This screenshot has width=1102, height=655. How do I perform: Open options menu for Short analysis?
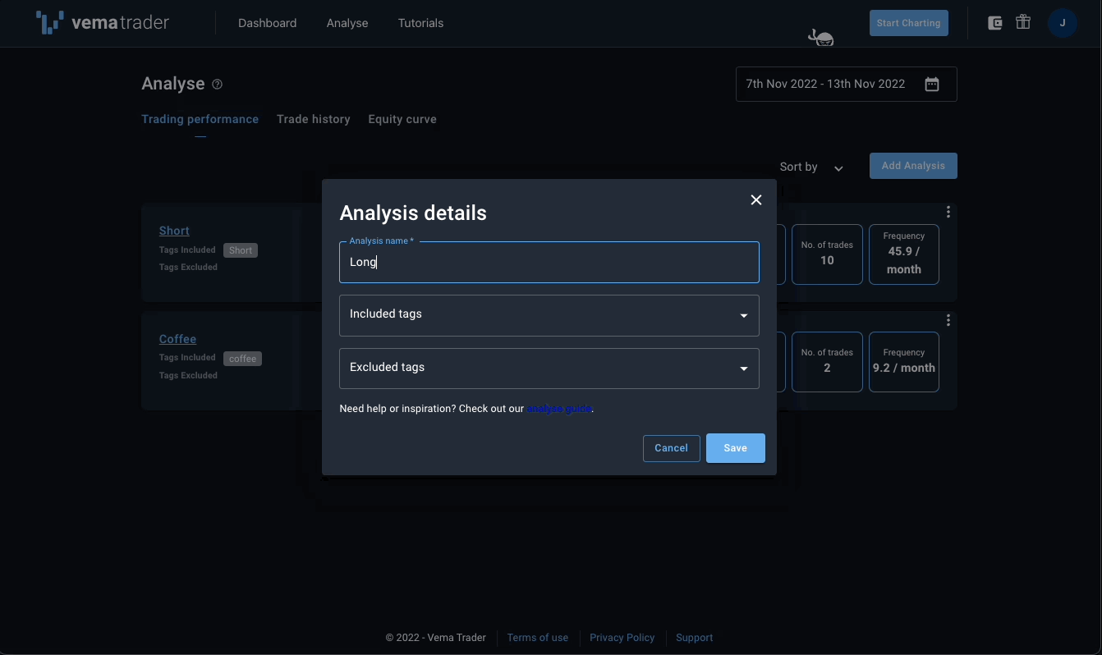tap(948, 212)
